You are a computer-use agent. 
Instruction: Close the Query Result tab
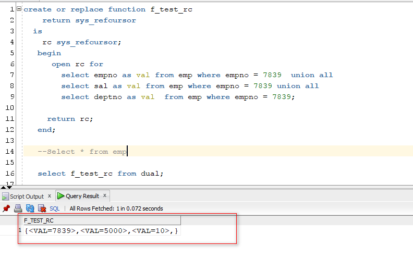pos(105,195)
